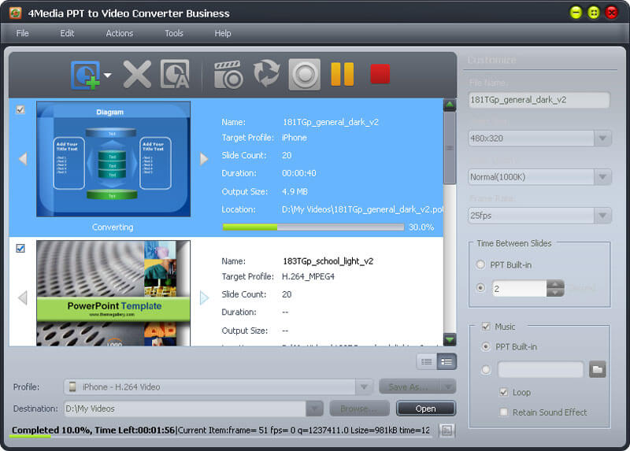Enable Retain Sound Effect checkbox
Viewport: 630px width, 451px height.
tap(504, 412)
